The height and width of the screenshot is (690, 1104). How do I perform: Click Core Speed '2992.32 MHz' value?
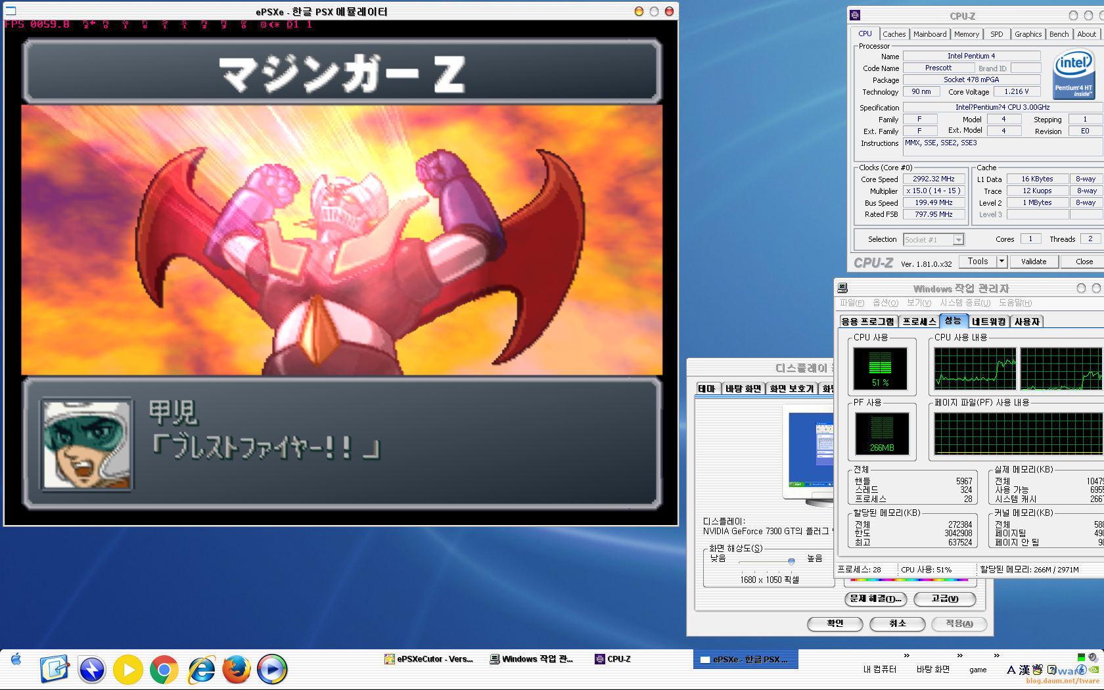tap(934, 179)
